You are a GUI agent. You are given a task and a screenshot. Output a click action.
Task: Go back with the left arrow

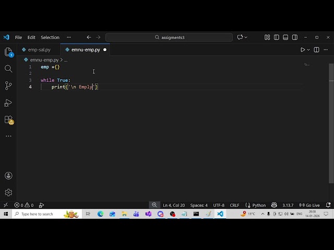[x=89, y=37]
